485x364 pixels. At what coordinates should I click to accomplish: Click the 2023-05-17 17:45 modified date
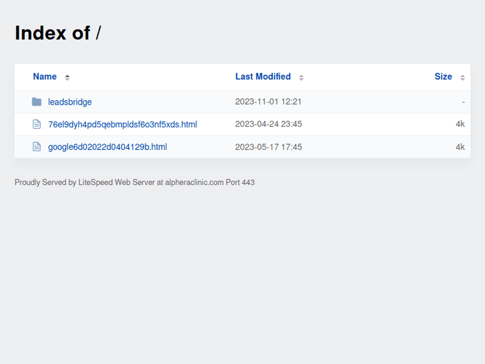point(268,147)
